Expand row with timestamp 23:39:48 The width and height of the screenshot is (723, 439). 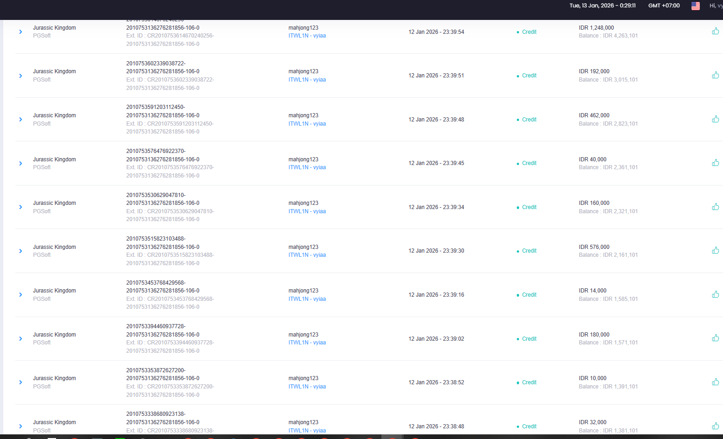(x=20, y=120)
